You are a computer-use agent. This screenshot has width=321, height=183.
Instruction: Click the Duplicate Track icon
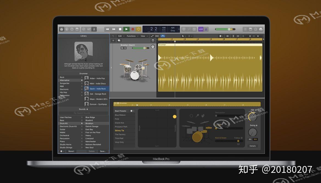pos(119,41)
